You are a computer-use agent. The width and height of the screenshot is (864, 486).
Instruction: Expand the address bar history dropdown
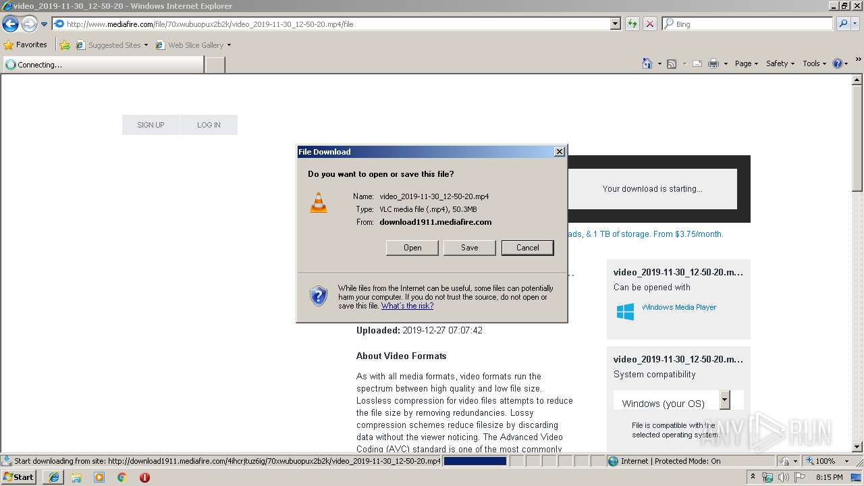615,24
